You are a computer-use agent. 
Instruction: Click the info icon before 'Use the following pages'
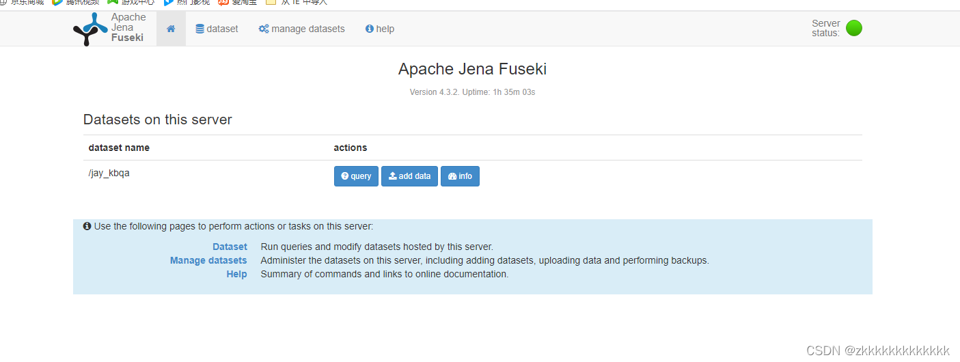(x=87, y=226)
